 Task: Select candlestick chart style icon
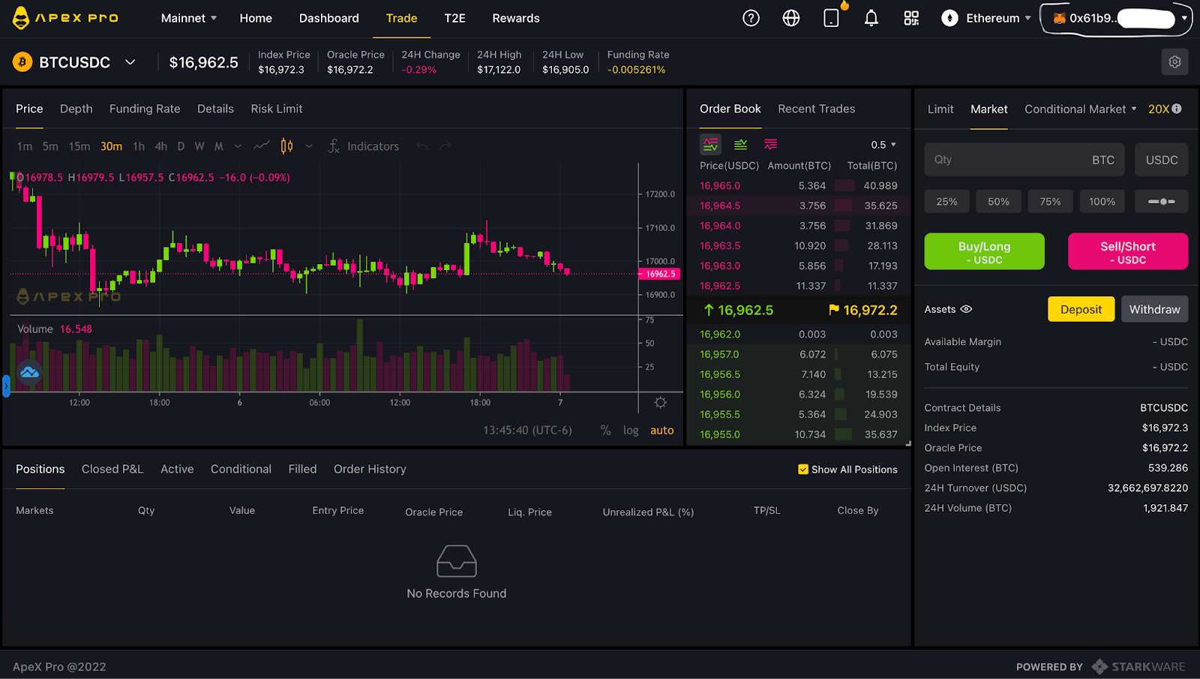(x=286, y=146)
